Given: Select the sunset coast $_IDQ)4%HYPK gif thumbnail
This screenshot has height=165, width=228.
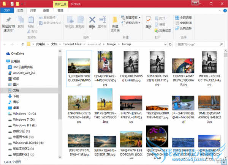Looking at the screenshot, I should pos(79,66).
